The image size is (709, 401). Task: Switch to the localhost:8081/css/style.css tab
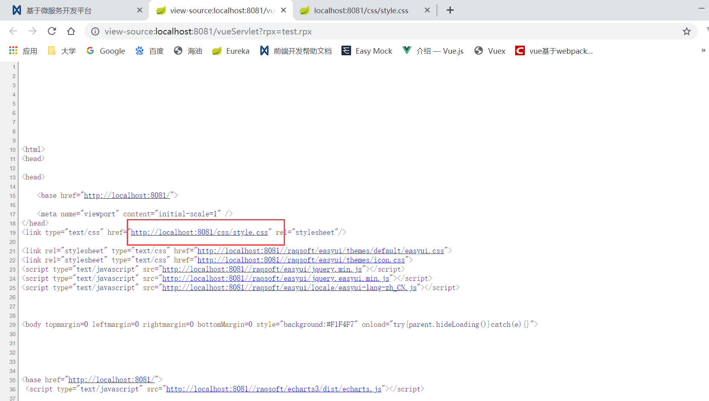coord(361,10)
